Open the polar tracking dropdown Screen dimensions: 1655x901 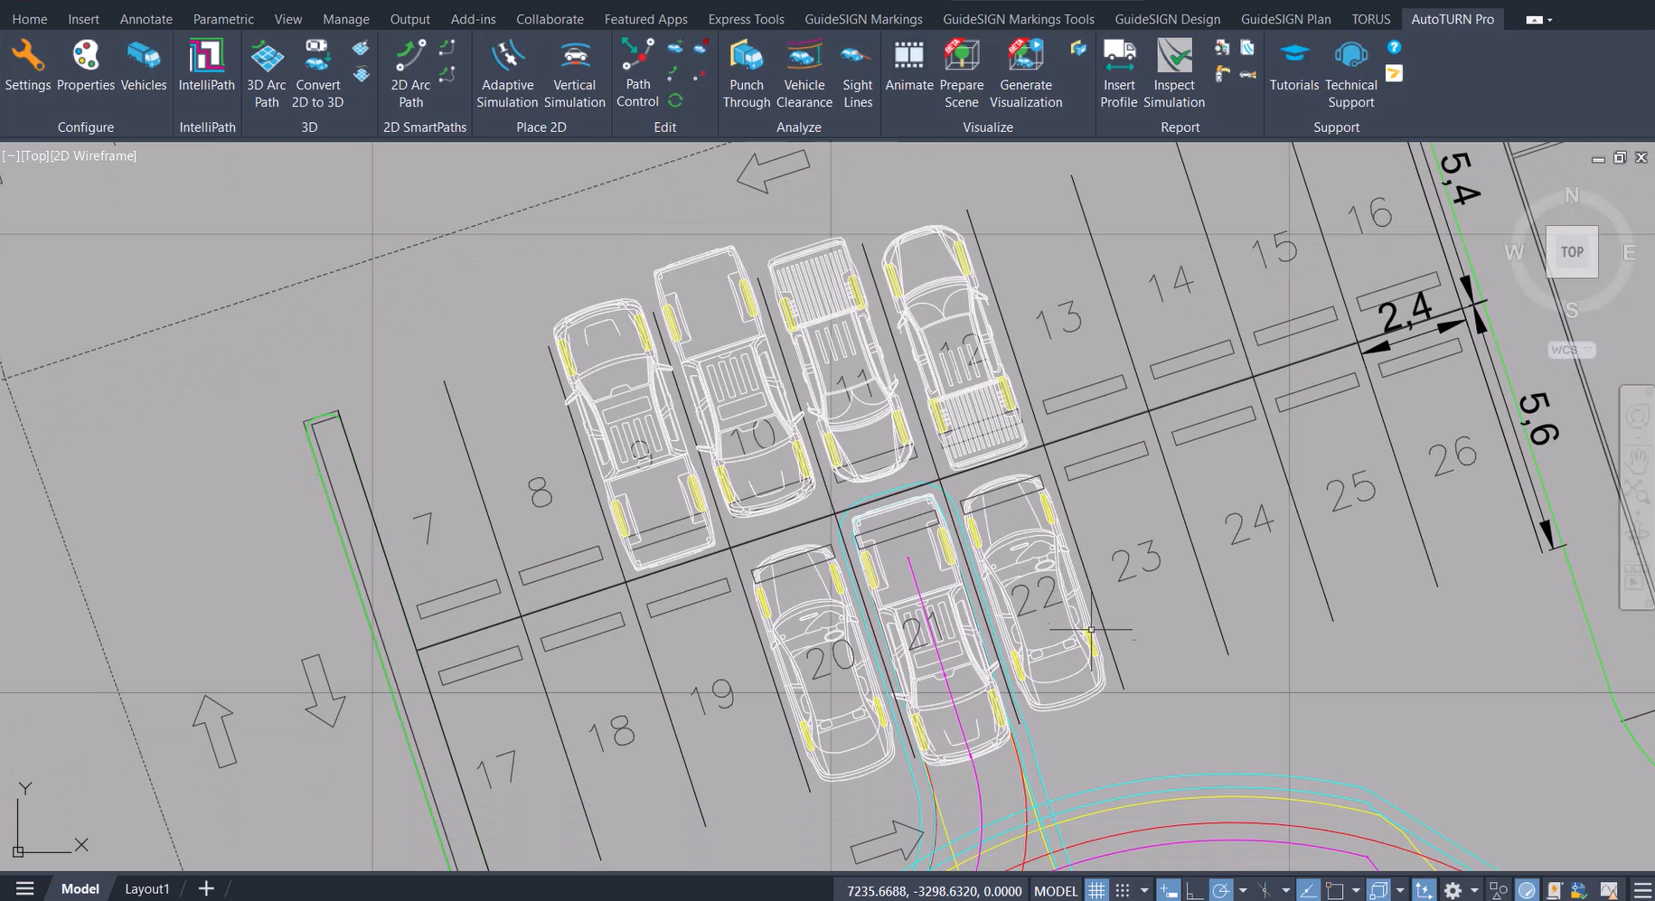[x=1245, y=890]
